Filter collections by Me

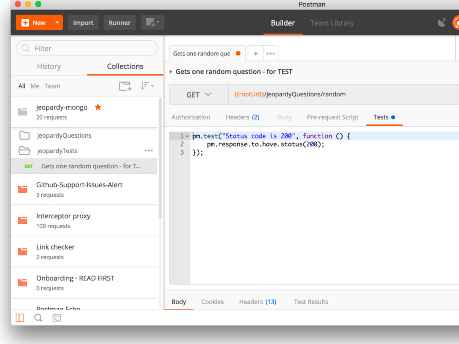click(35, 86)
